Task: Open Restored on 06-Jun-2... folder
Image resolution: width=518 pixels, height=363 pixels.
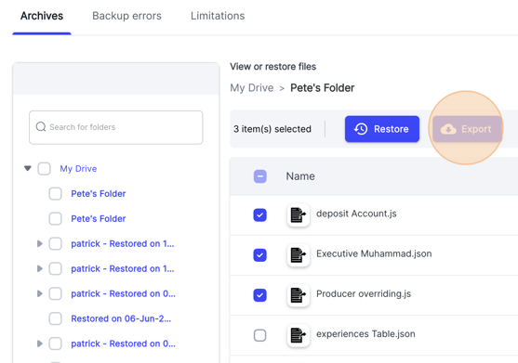Action: (121, 318)
